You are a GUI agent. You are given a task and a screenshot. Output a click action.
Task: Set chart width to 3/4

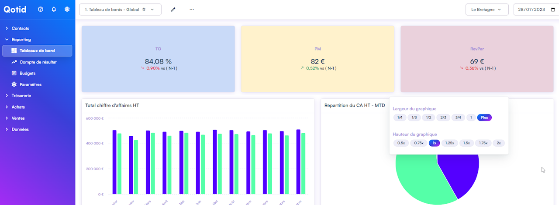click(458, 118)
